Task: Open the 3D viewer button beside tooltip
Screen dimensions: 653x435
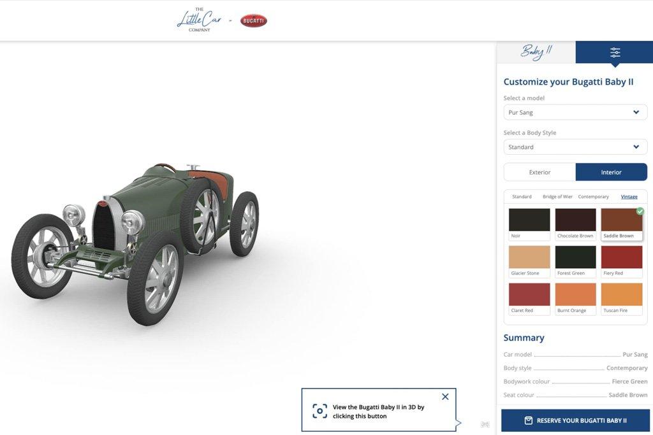Action: point(485,424)
